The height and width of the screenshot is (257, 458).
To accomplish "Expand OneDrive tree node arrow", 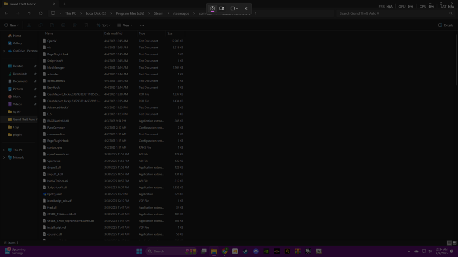I will [x=4, y=51].
